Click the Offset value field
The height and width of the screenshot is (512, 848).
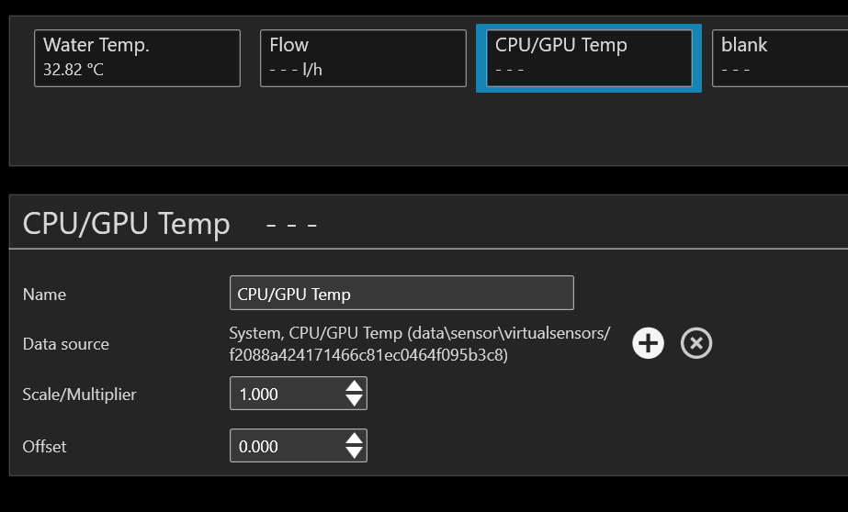click(285, 446)
